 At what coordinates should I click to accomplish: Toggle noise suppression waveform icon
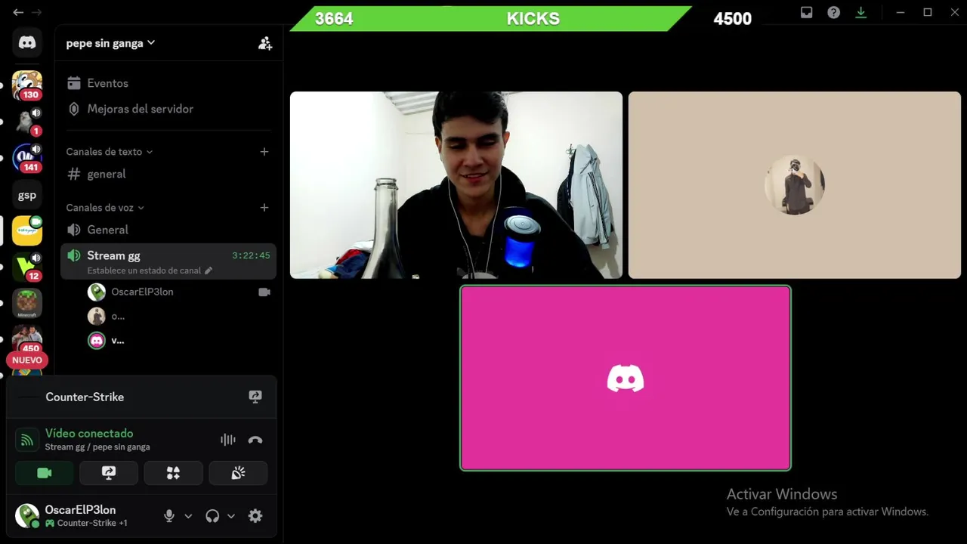pyautogui.click(x=227, y=440)
